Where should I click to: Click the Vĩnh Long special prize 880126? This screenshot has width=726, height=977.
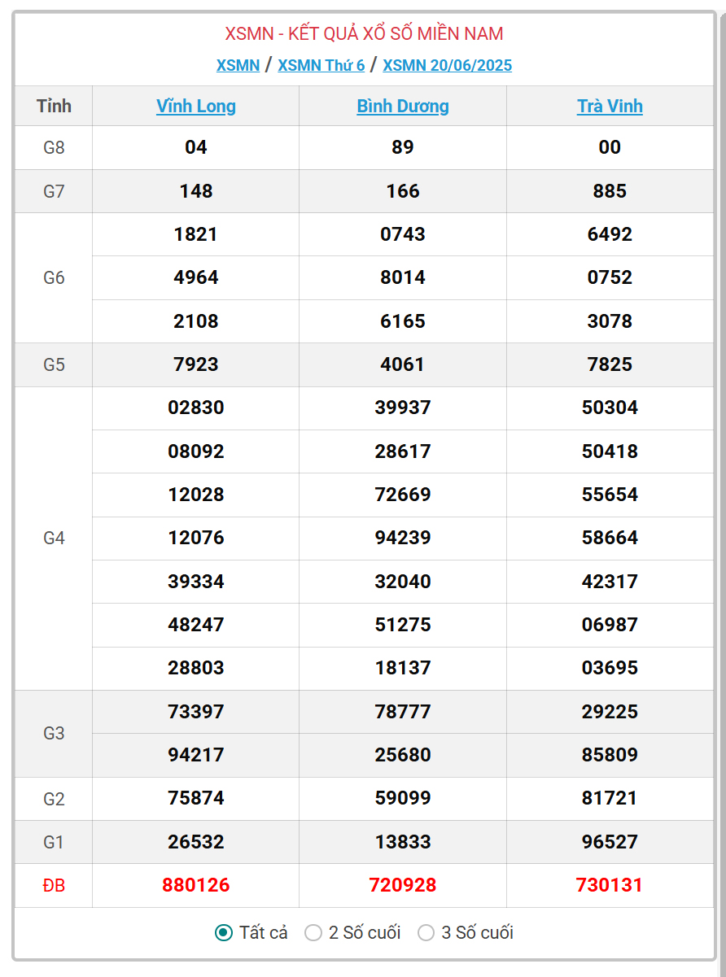[196, 885]
